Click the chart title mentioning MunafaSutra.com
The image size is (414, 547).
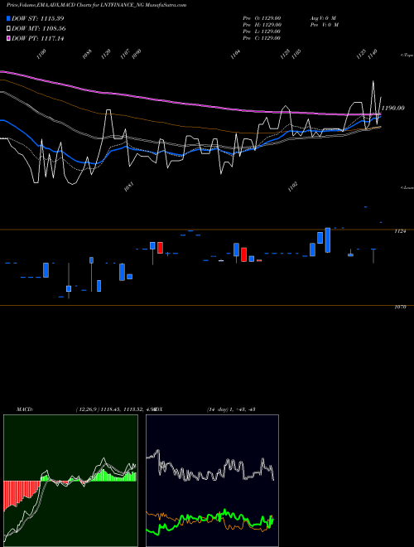coord(96,5)
